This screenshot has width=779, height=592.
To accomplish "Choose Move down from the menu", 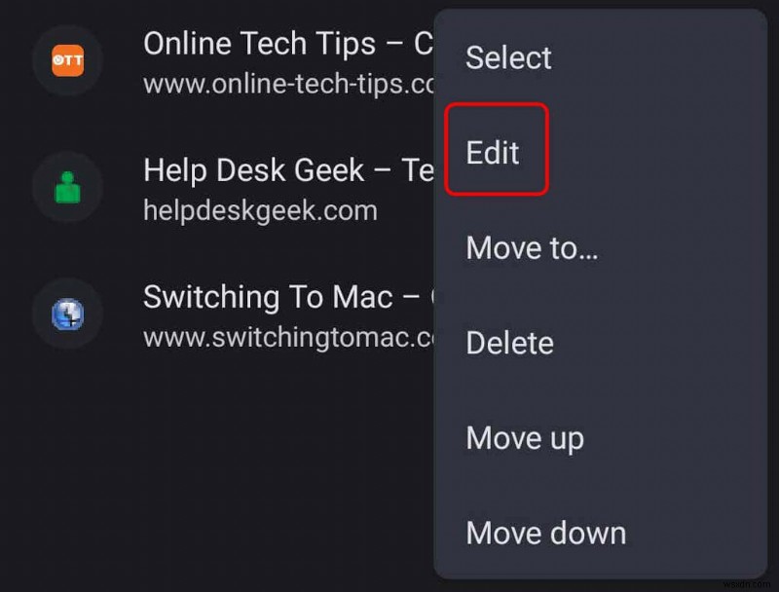I will click(545, 533).
